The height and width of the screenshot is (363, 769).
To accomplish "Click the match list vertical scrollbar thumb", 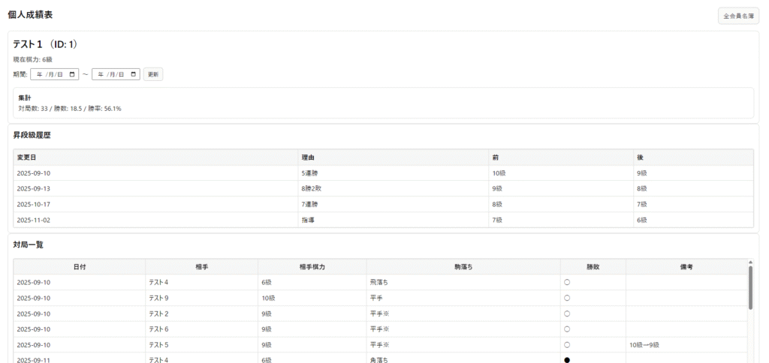I will (749, 287).
